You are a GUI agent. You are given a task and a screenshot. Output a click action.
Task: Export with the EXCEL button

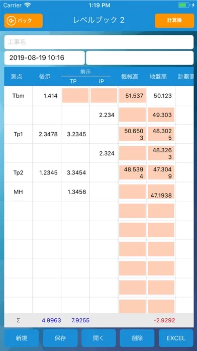pos(176,338)
